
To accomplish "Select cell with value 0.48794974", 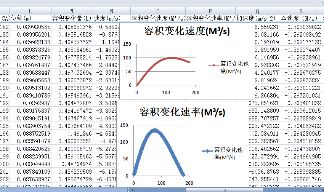I will [x=72, y=164].
